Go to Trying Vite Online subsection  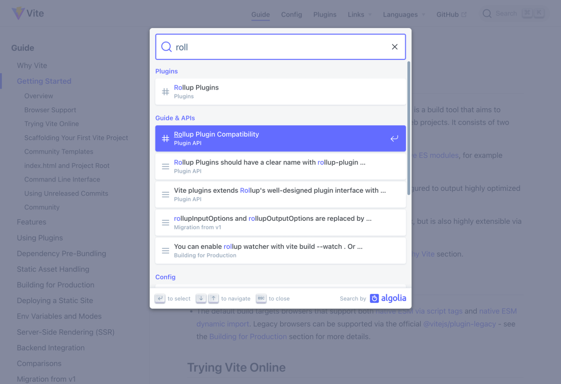51,124
